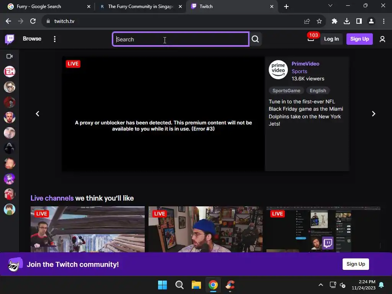This screenshot has height=294, width=392.
Task: Open the Windows Start menu
Action: click(162, 285)
